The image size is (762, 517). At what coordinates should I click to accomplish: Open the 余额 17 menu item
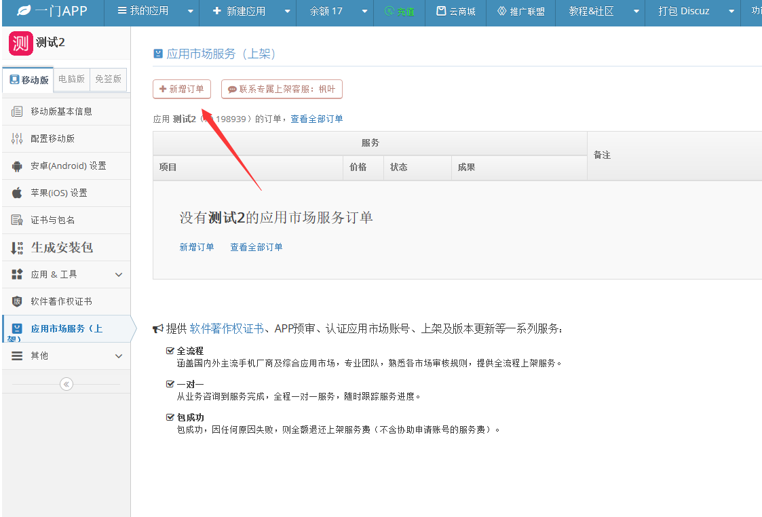click(x=335, y=11)
